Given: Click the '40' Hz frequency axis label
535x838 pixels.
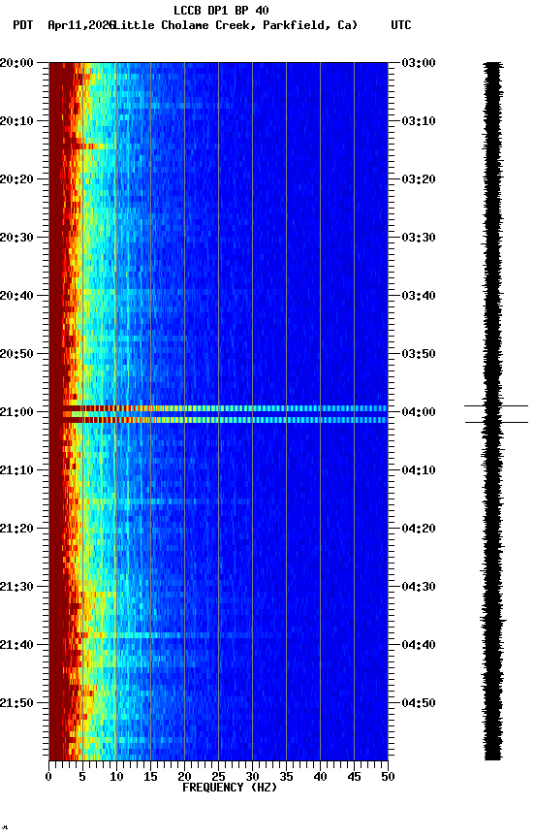Looking at the screenshot, I should 320,777.
